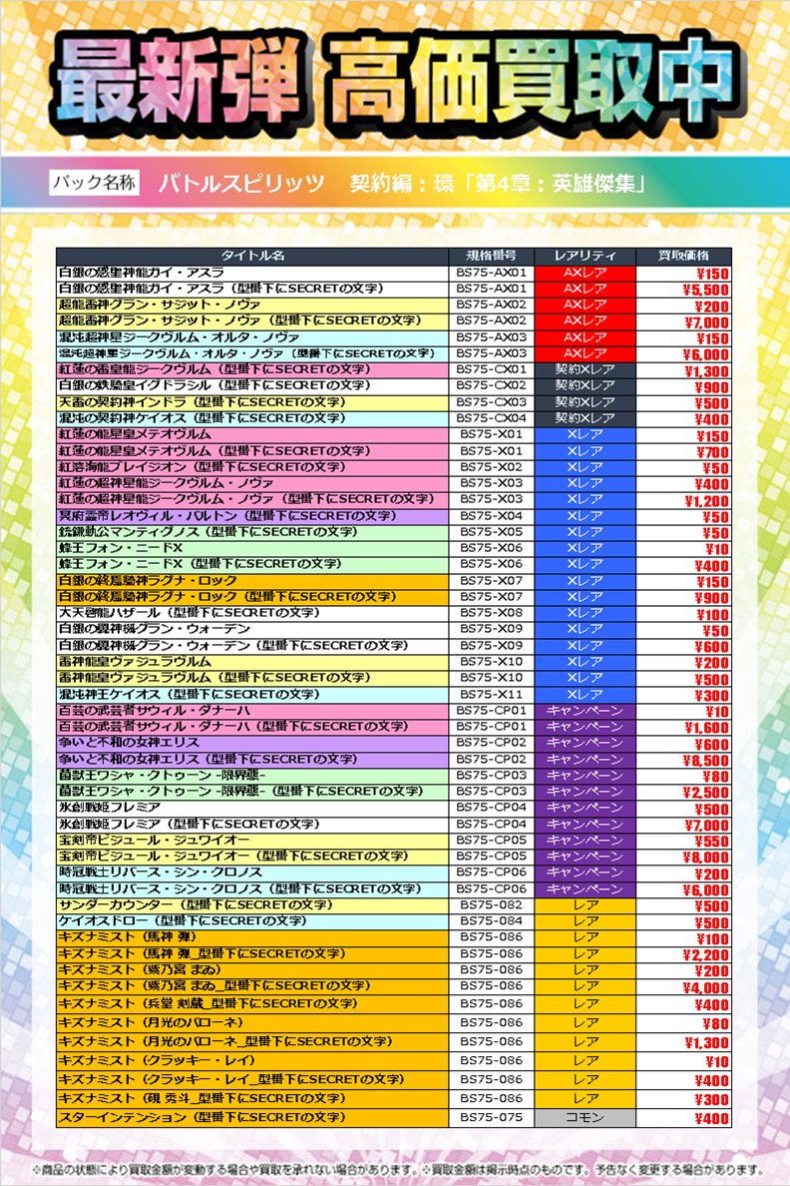The height and width of the screenshot is (1186, 790).
Task: Select the '¥1,200' price cell
Action: 683,500
